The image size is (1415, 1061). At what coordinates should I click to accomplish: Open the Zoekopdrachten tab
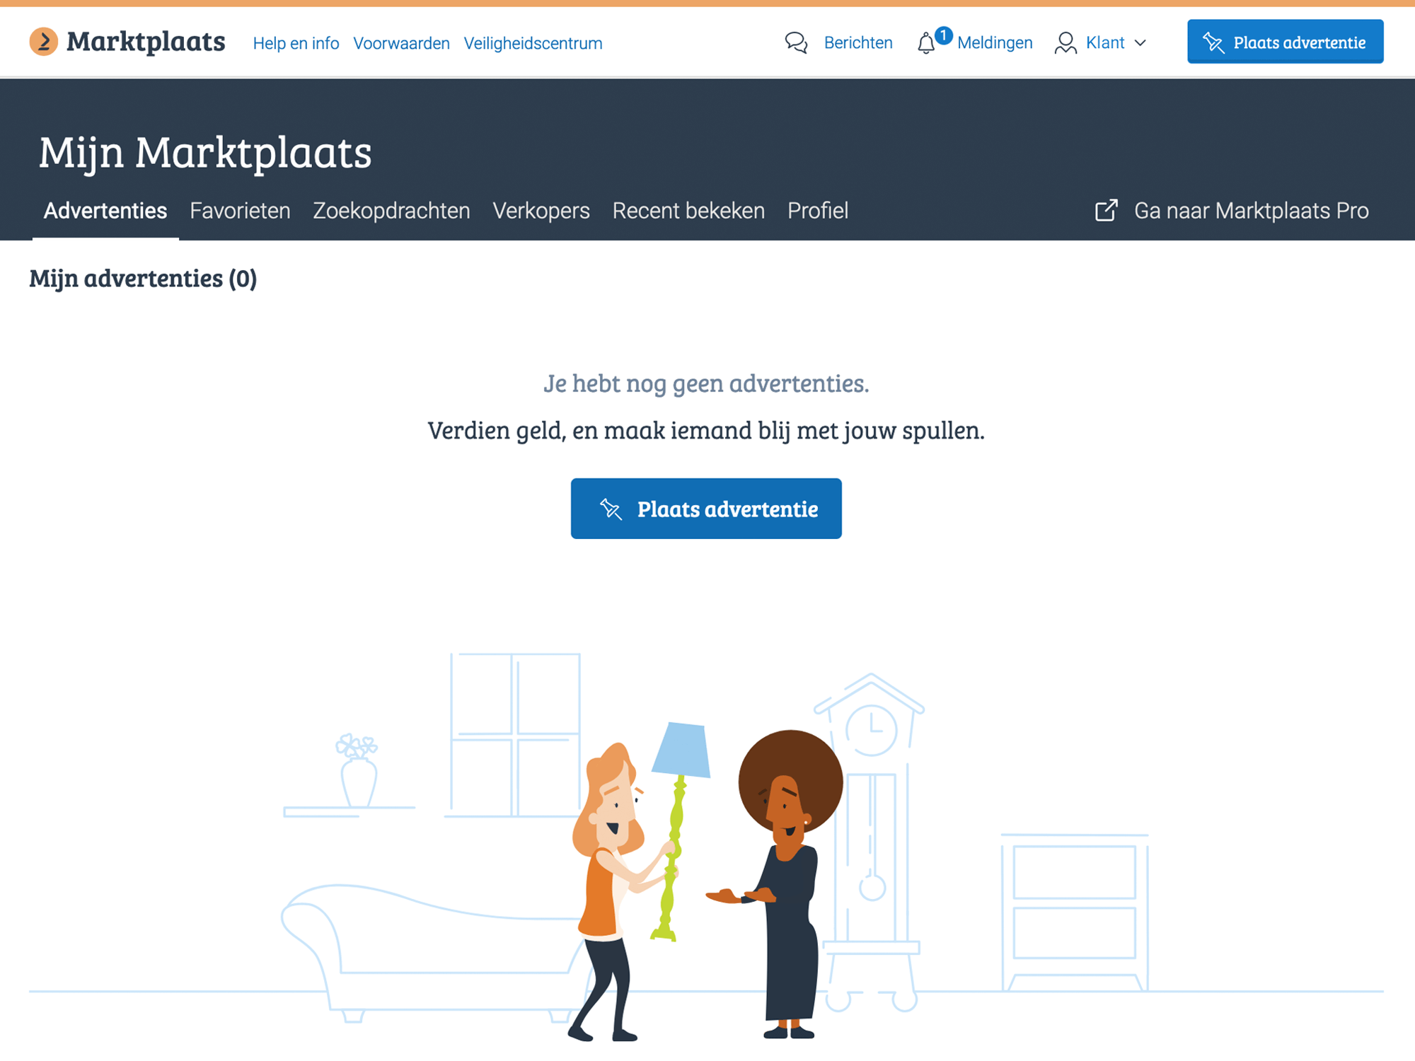pyautogui.click(x=391, y=211)
